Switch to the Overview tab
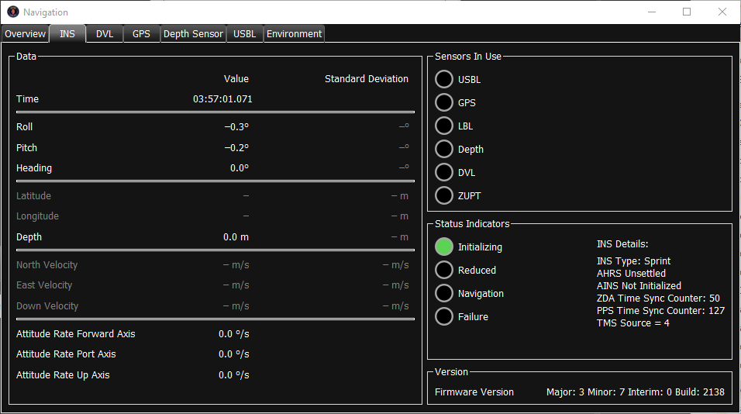The width and height of the screenshot is (741, 414). click(x=26, y=34)
